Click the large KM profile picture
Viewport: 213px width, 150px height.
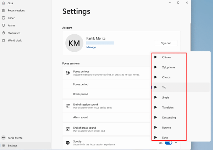(74, 43)
